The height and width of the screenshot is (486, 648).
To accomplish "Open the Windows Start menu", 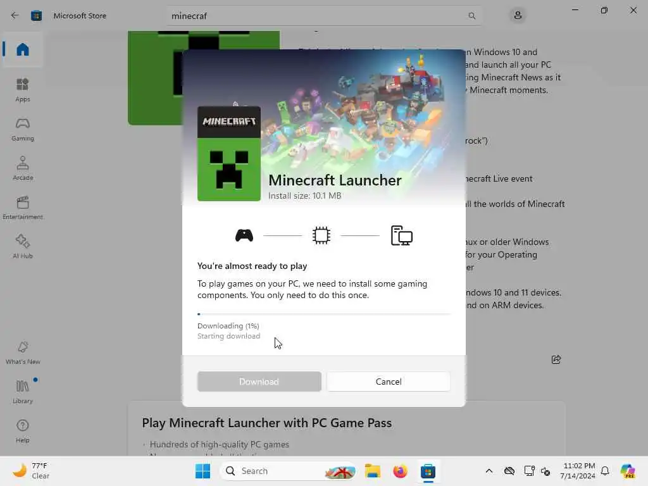I will [202, 471].
